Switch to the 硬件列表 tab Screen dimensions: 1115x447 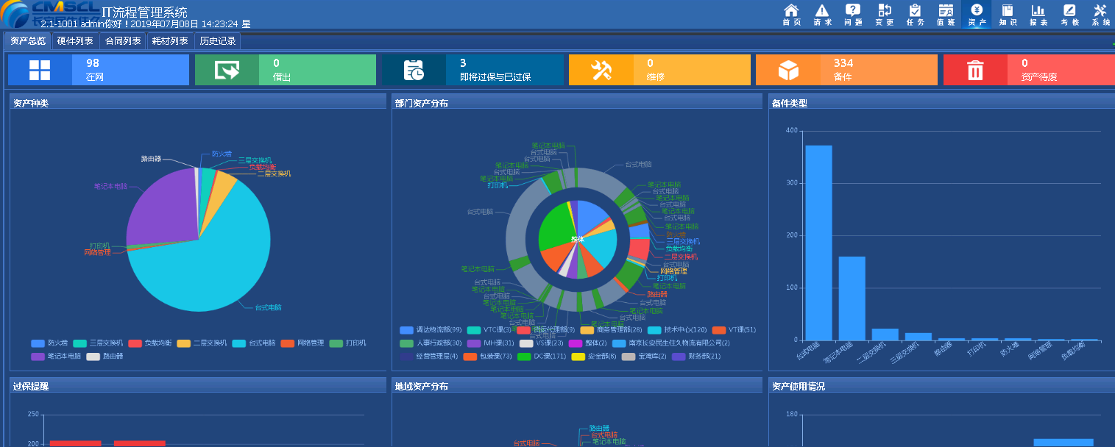point(75,41)
